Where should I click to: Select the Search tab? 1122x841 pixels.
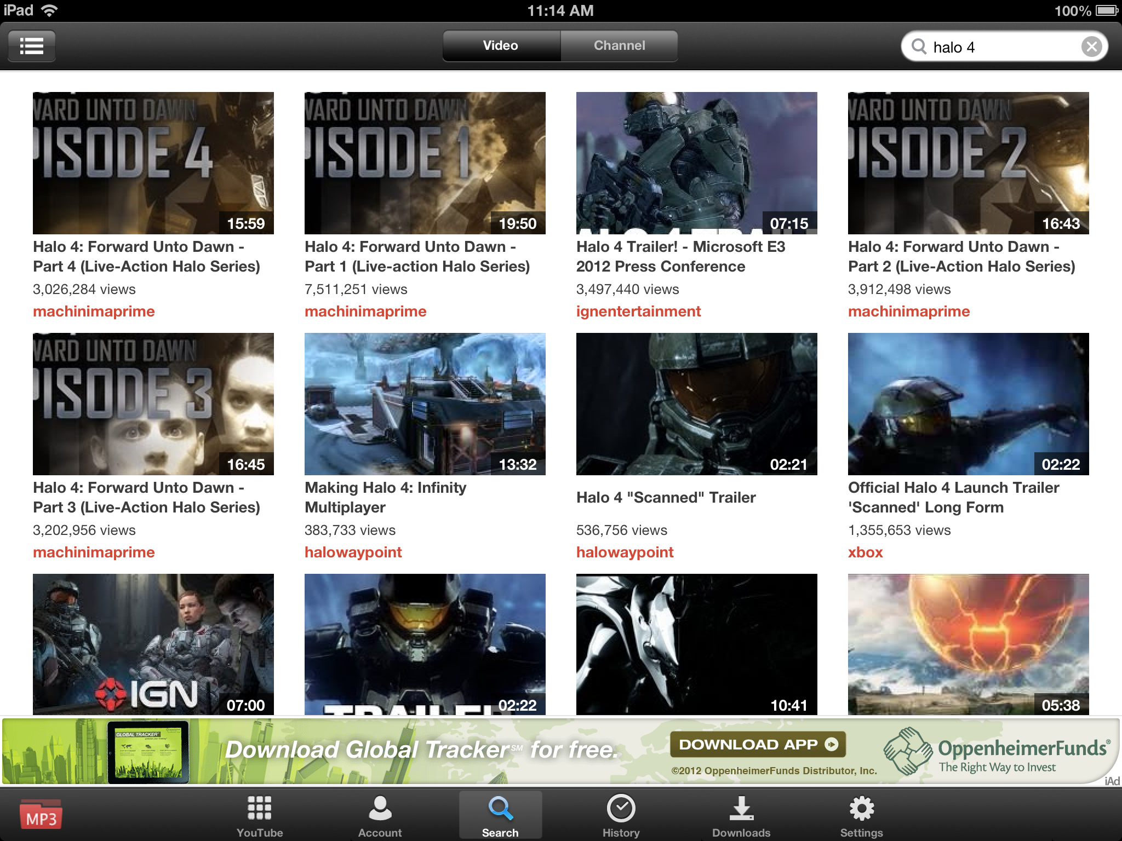click(x=500, y=816)
